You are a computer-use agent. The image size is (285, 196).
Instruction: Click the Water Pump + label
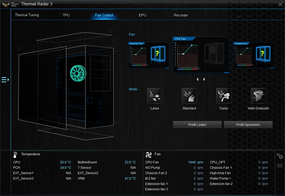(220, 178)
